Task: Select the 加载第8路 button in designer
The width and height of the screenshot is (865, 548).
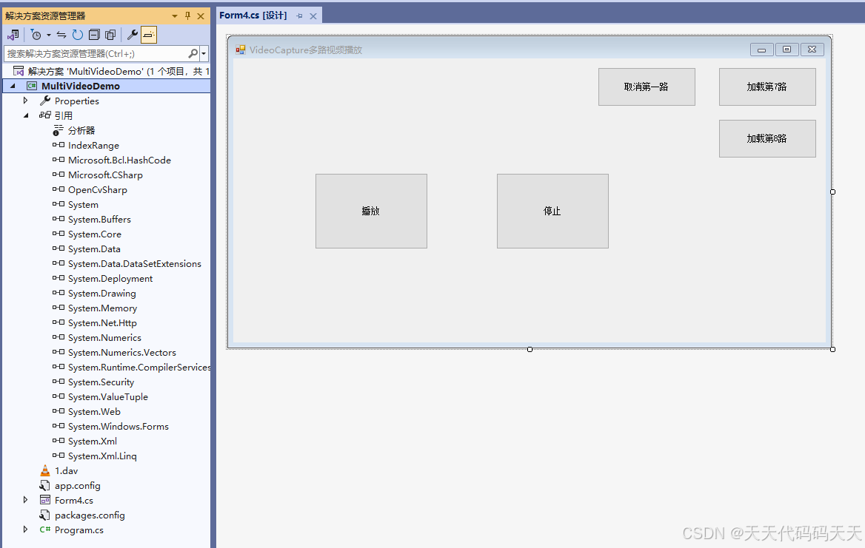Action: pos(767,139)
